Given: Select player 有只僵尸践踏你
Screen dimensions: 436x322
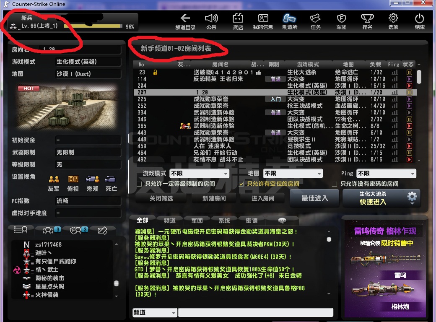Looking at the screenshot, I should 56,261.
